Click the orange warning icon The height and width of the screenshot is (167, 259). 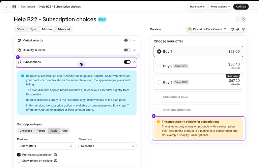point(158,122)
